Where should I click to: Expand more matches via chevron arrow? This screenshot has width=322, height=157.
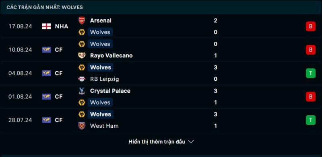click(x=191, y=142)
